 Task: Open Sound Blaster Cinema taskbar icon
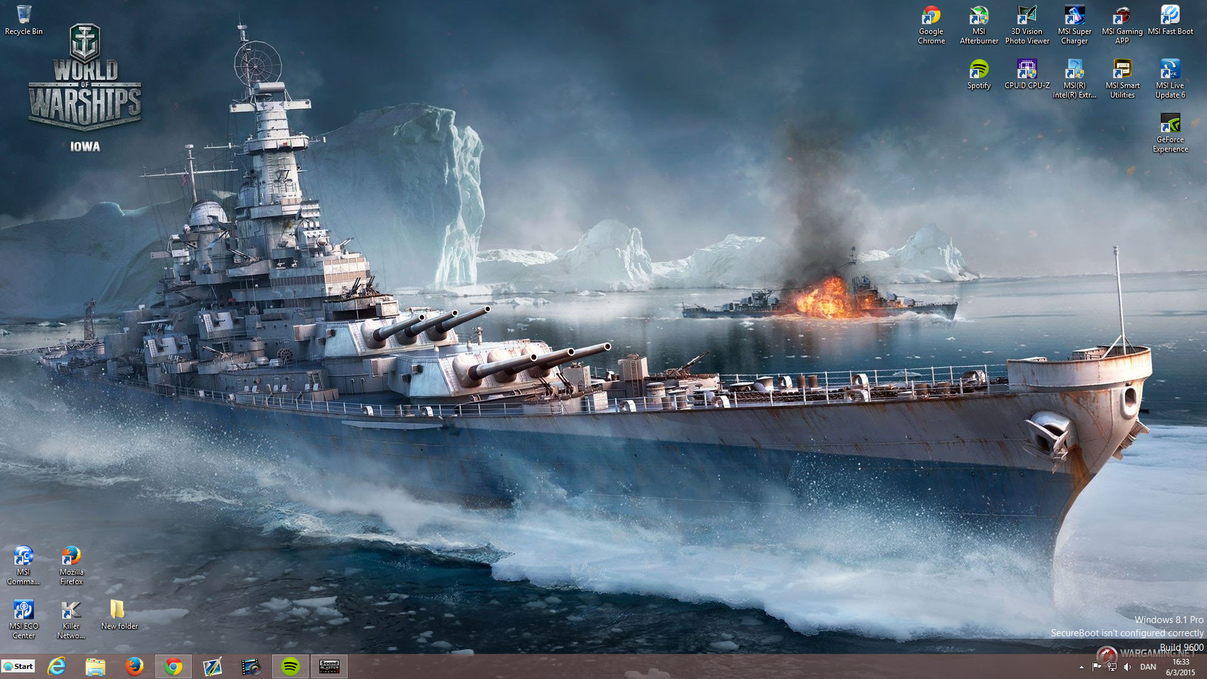point(329,666)
